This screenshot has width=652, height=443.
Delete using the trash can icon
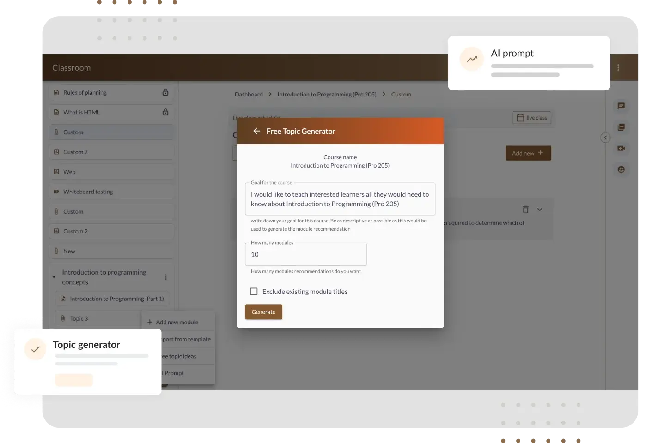pyautogui.click(x=525, y=210)
